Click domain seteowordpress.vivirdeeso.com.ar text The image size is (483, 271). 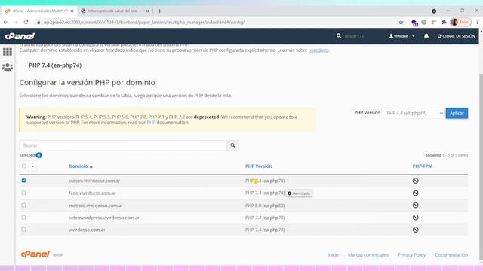pos(104,218)
